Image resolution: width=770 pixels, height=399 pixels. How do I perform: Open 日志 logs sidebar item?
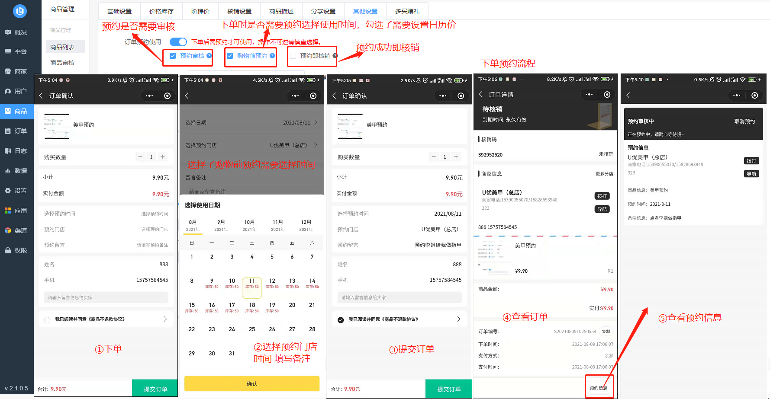click(x=16, y=151)
